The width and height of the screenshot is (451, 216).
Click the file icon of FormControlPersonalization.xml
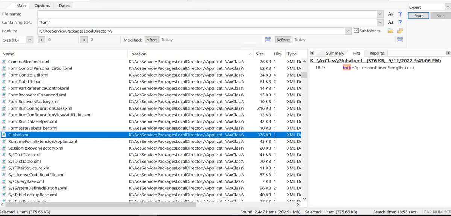[x=4, y=68]
